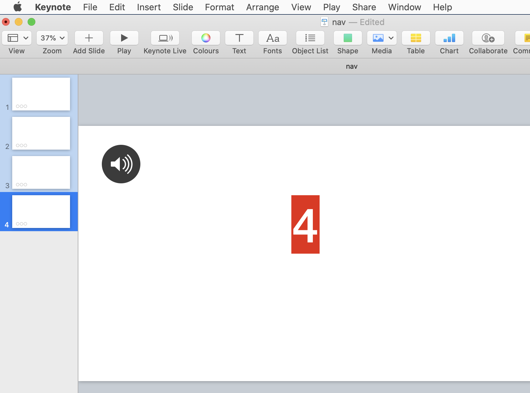
Task: Insert a Table from the toolbar
Action: 416,38
